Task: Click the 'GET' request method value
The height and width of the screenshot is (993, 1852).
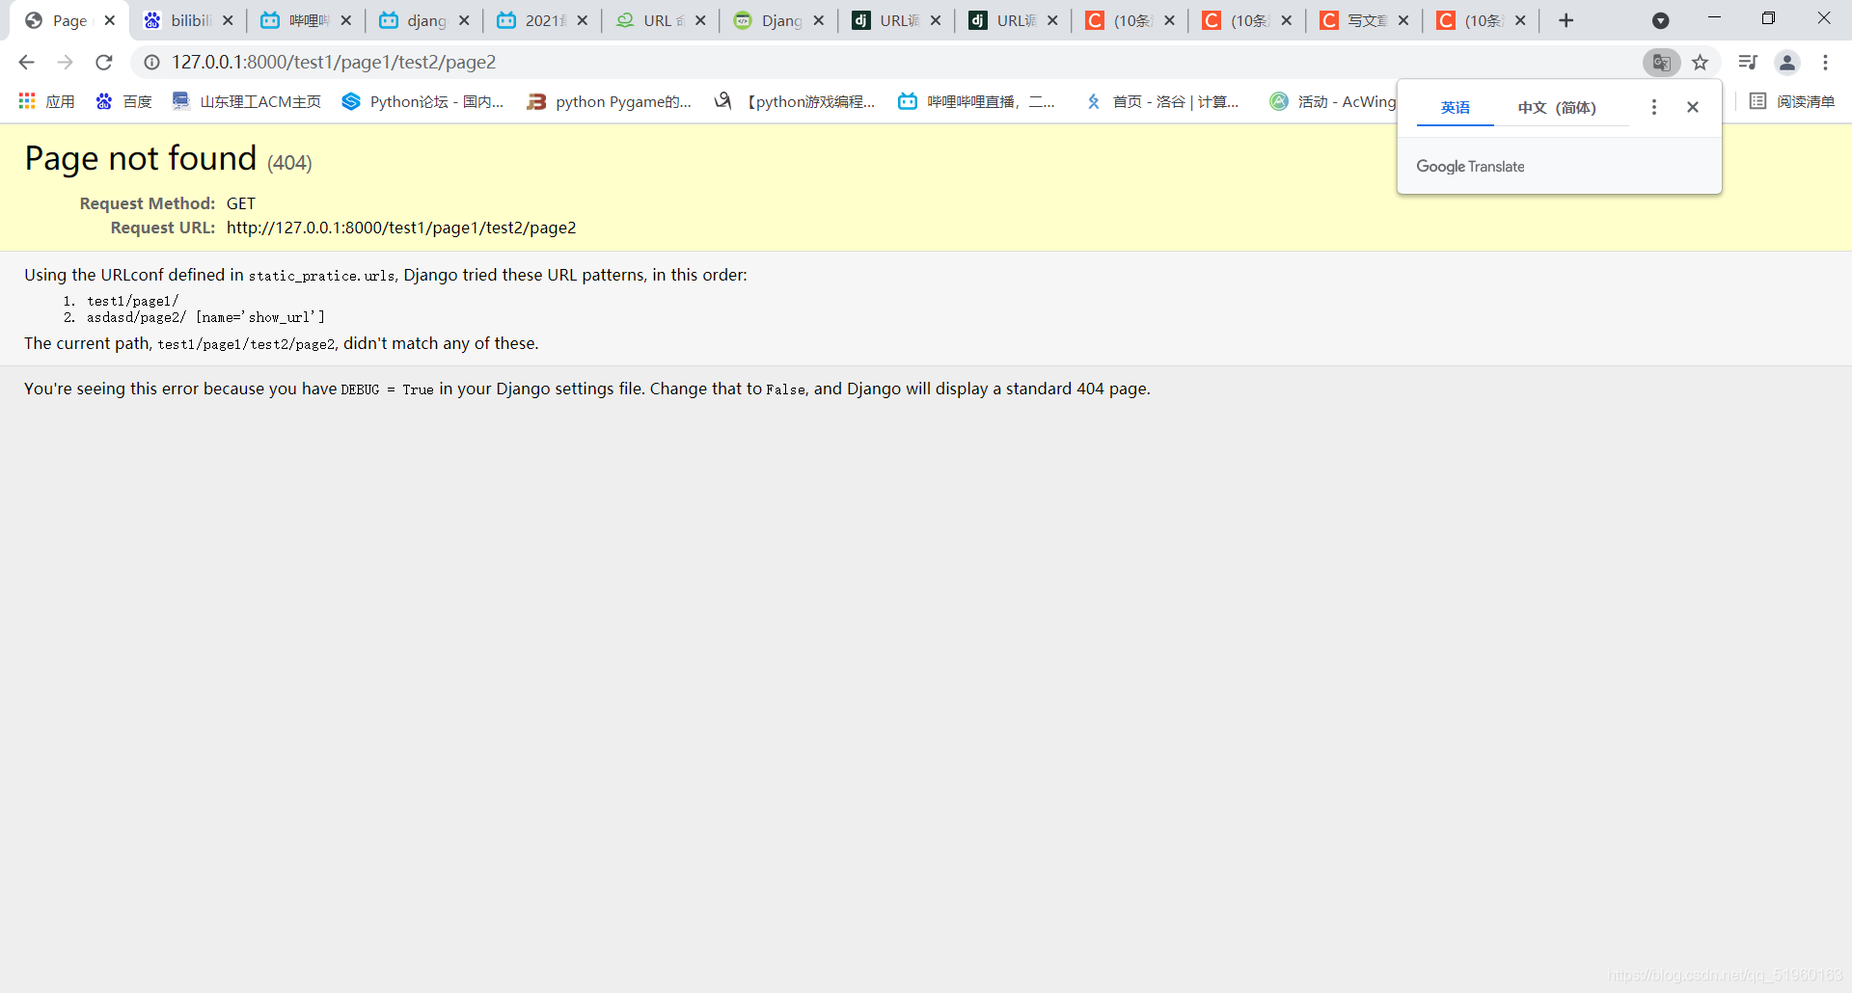Action: [241, 203]
